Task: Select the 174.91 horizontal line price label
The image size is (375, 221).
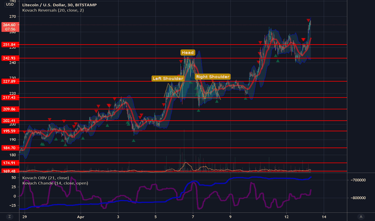Action: (9, 163)
